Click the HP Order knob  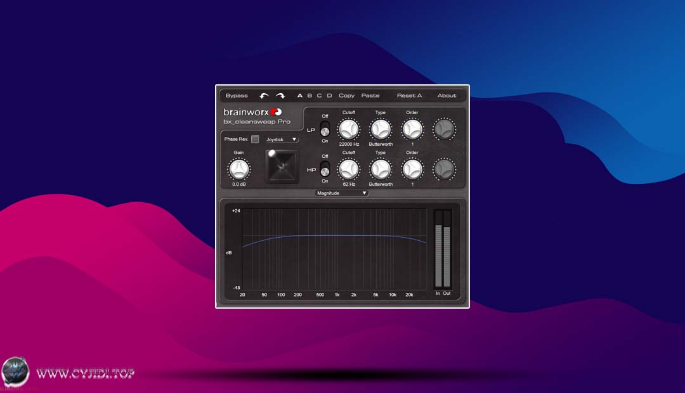click(x=412, y=169)
